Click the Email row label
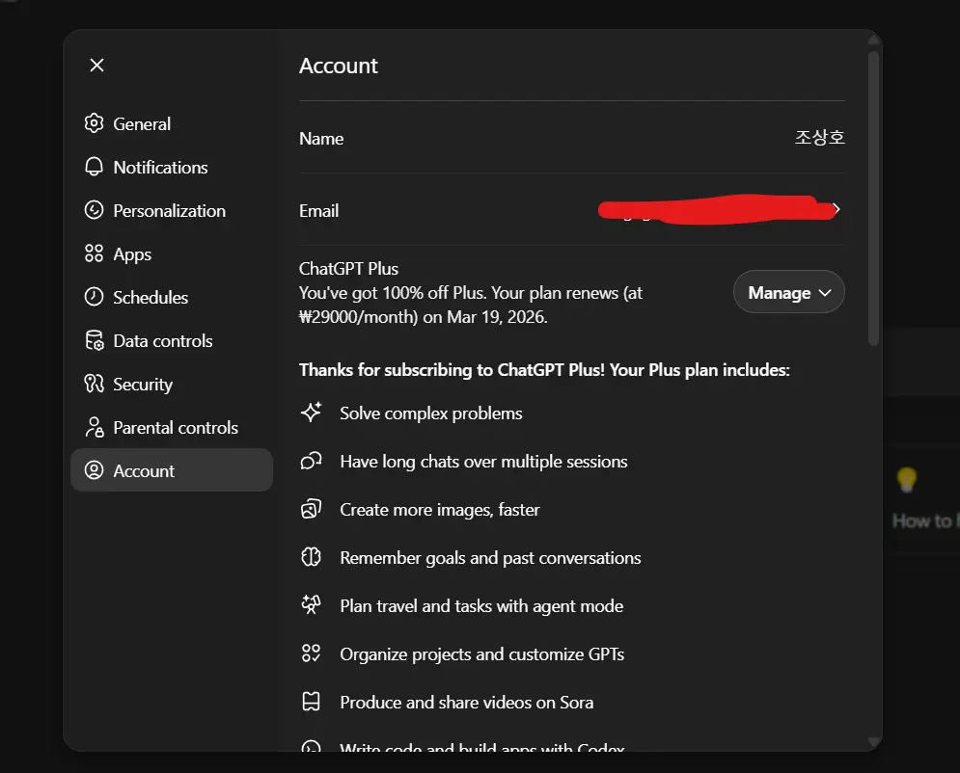The image size is (960, 773). click(318, 211)
